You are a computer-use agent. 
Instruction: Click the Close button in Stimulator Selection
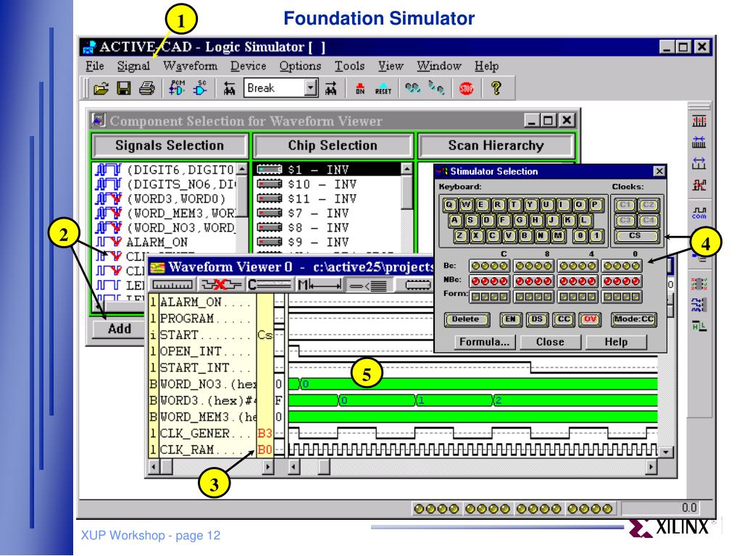[x=550, y=342]
